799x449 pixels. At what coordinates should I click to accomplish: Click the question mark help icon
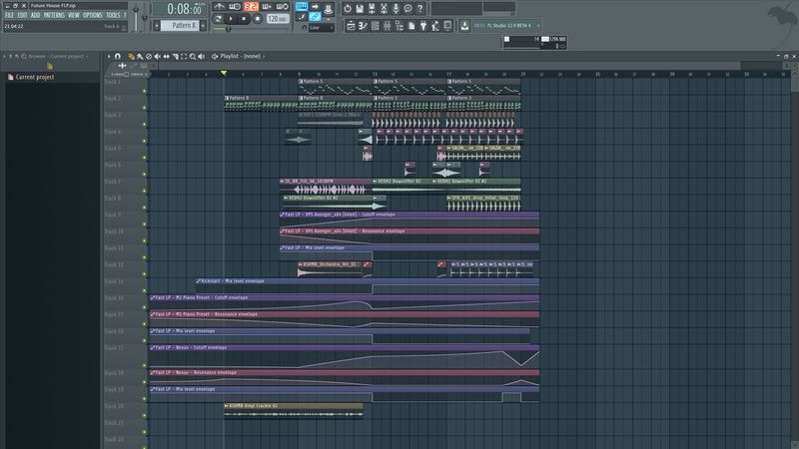tap(419, 9)
